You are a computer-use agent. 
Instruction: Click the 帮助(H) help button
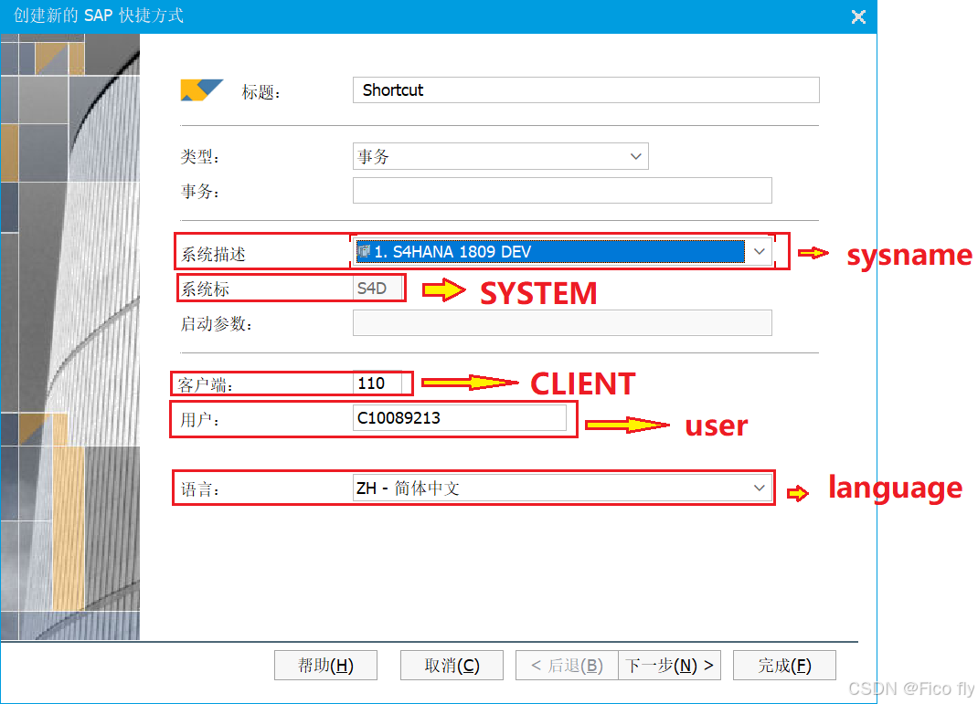[325, 666]
